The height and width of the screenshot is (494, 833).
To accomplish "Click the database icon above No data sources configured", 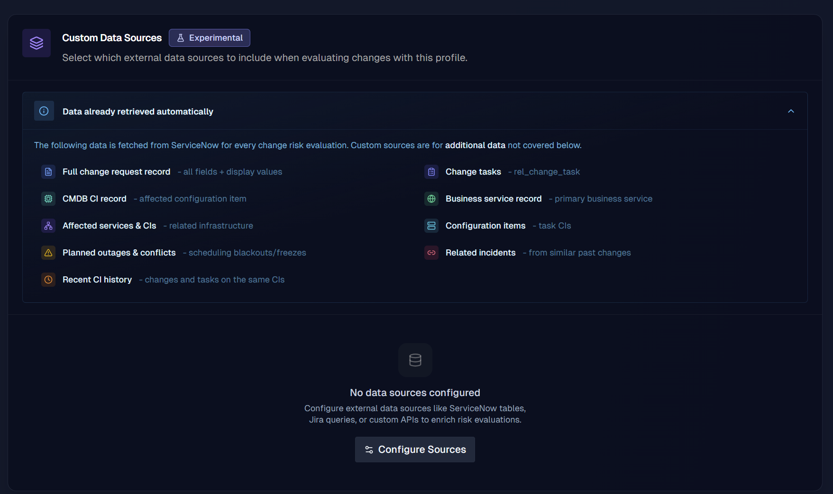I will click(x=415, y=360).
